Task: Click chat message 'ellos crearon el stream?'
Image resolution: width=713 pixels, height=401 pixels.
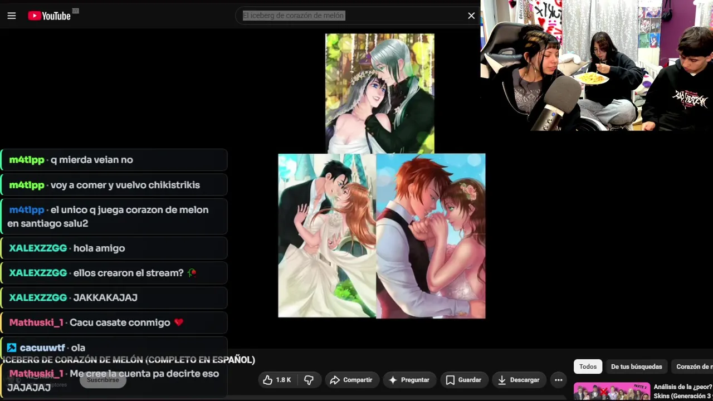Action: (114, 273)
